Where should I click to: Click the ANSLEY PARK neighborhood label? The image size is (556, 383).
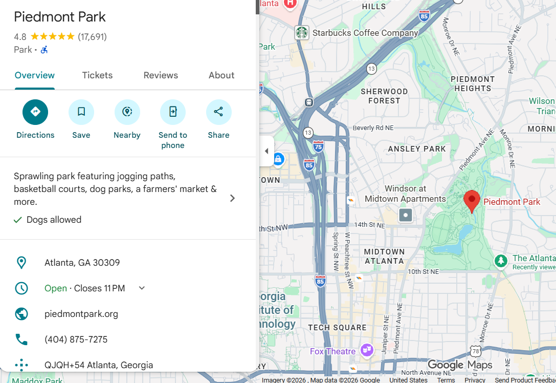point(417,149)
